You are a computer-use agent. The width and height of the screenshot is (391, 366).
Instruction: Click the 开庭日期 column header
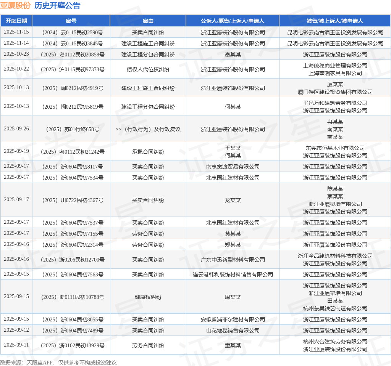tap(16, 21)
